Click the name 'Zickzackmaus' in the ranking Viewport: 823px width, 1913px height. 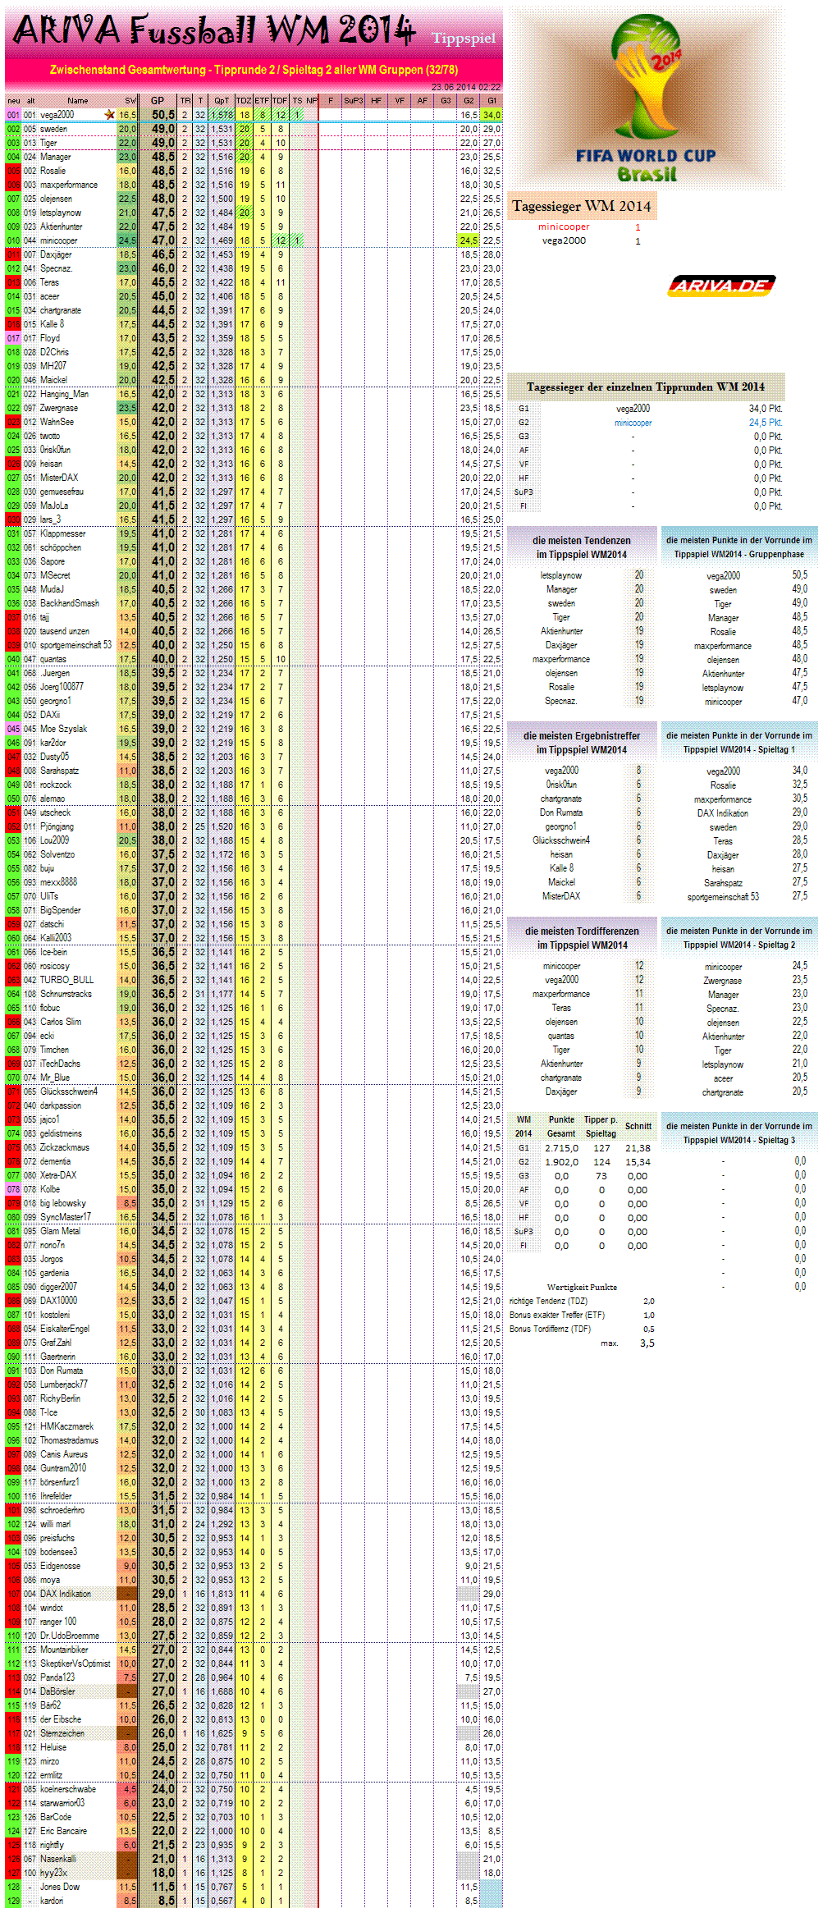point(65,1147)
